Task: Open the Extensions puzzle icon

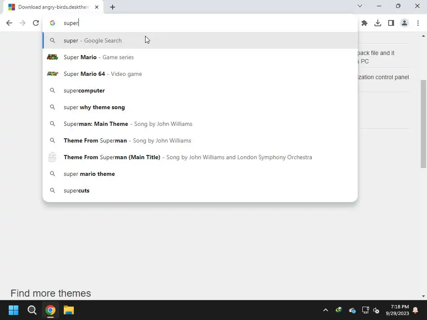Action: [x=364, y=23]
